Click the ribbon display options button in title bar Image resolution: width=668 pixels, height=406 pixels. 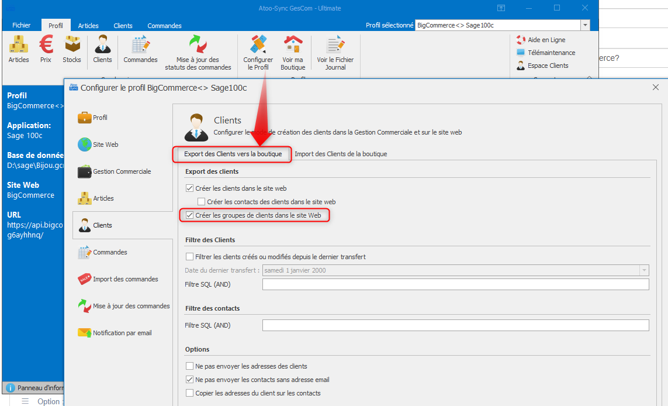pyautogui.click(x=501, y=8)
